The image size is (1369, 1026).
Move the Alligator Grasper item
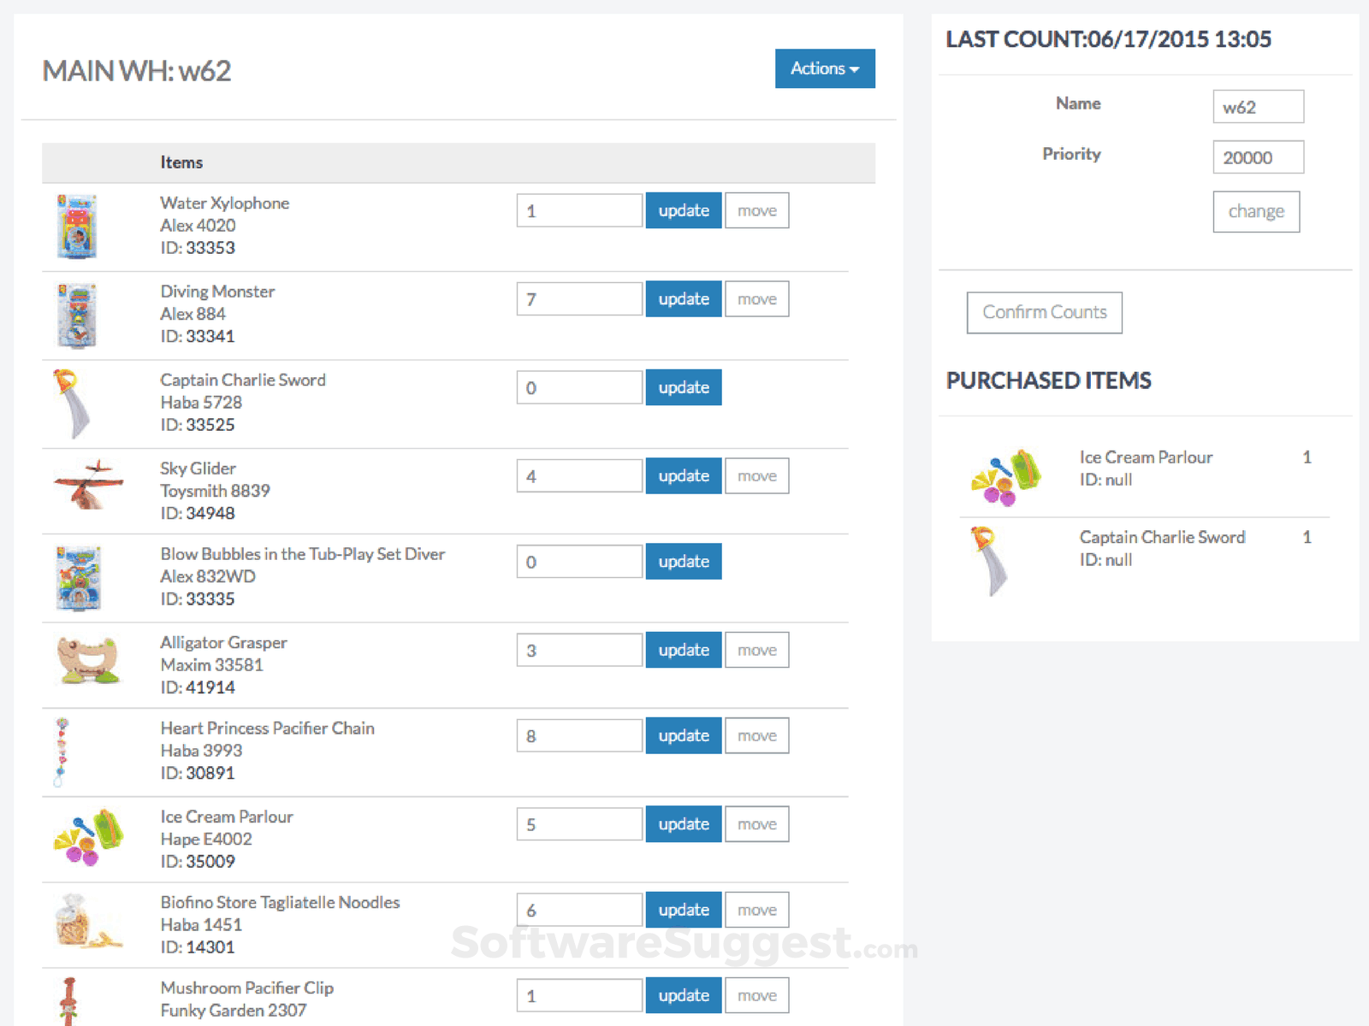756,650
